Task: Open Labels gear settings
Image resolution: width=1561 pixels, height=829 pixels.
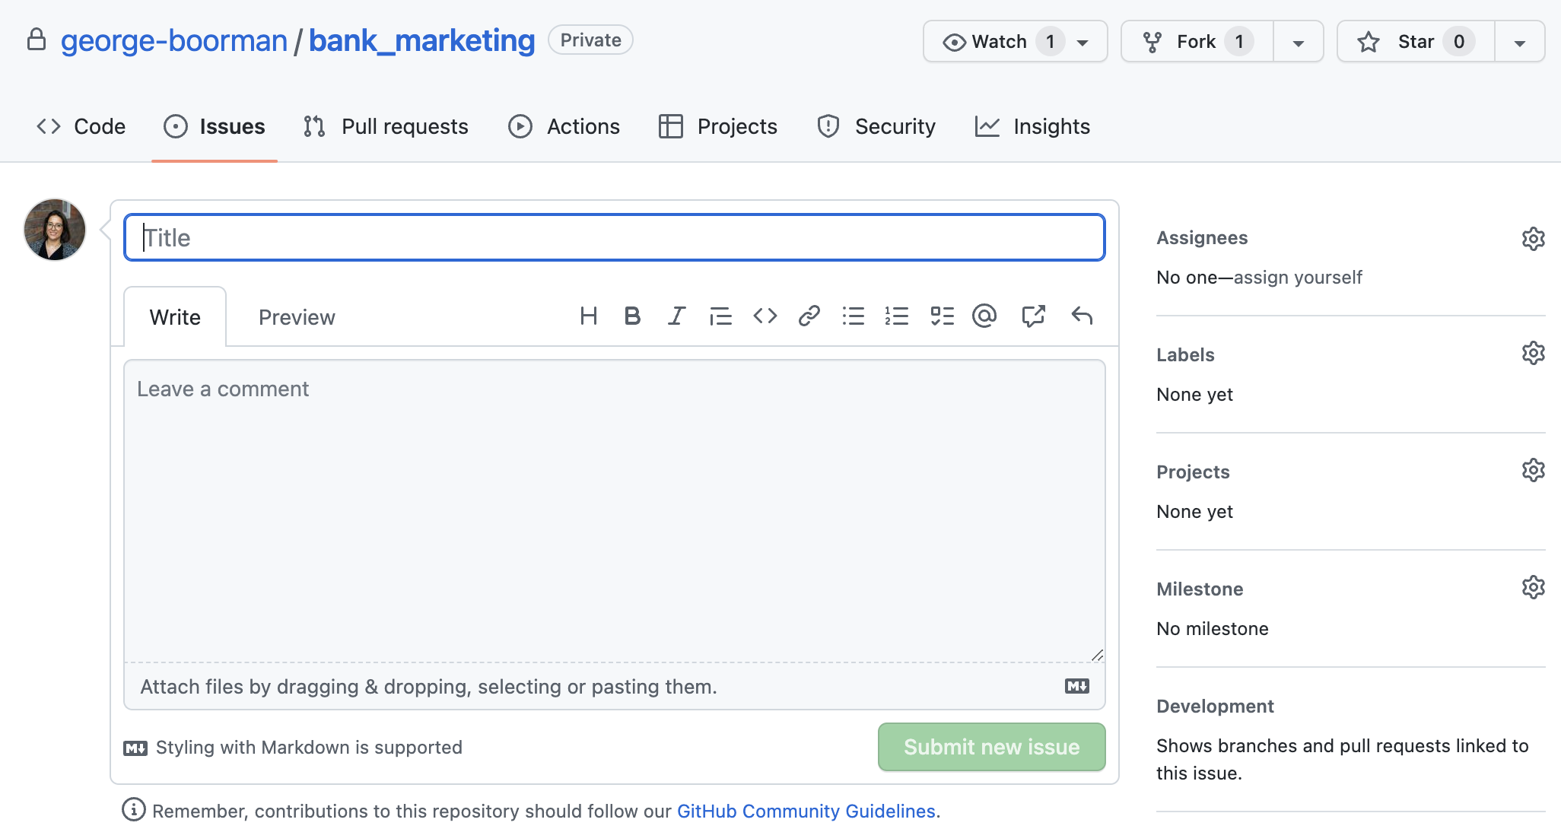Action: point(1533,354)
